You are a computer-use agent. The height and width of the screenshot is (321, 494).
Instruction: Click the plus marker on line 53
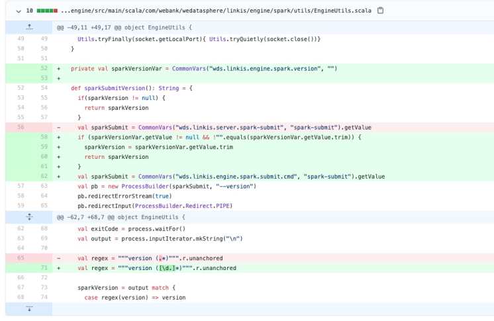(x=58, y=79)
